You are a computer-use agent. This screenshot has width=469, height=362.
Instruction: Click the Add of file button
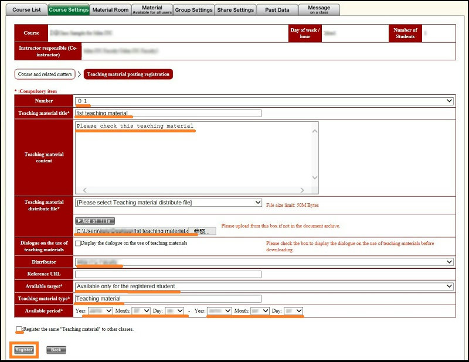pyautogui.click(x=94, y=221)
